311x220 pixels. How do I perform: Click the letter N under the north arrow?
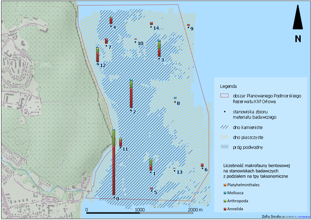pos(298,39)
